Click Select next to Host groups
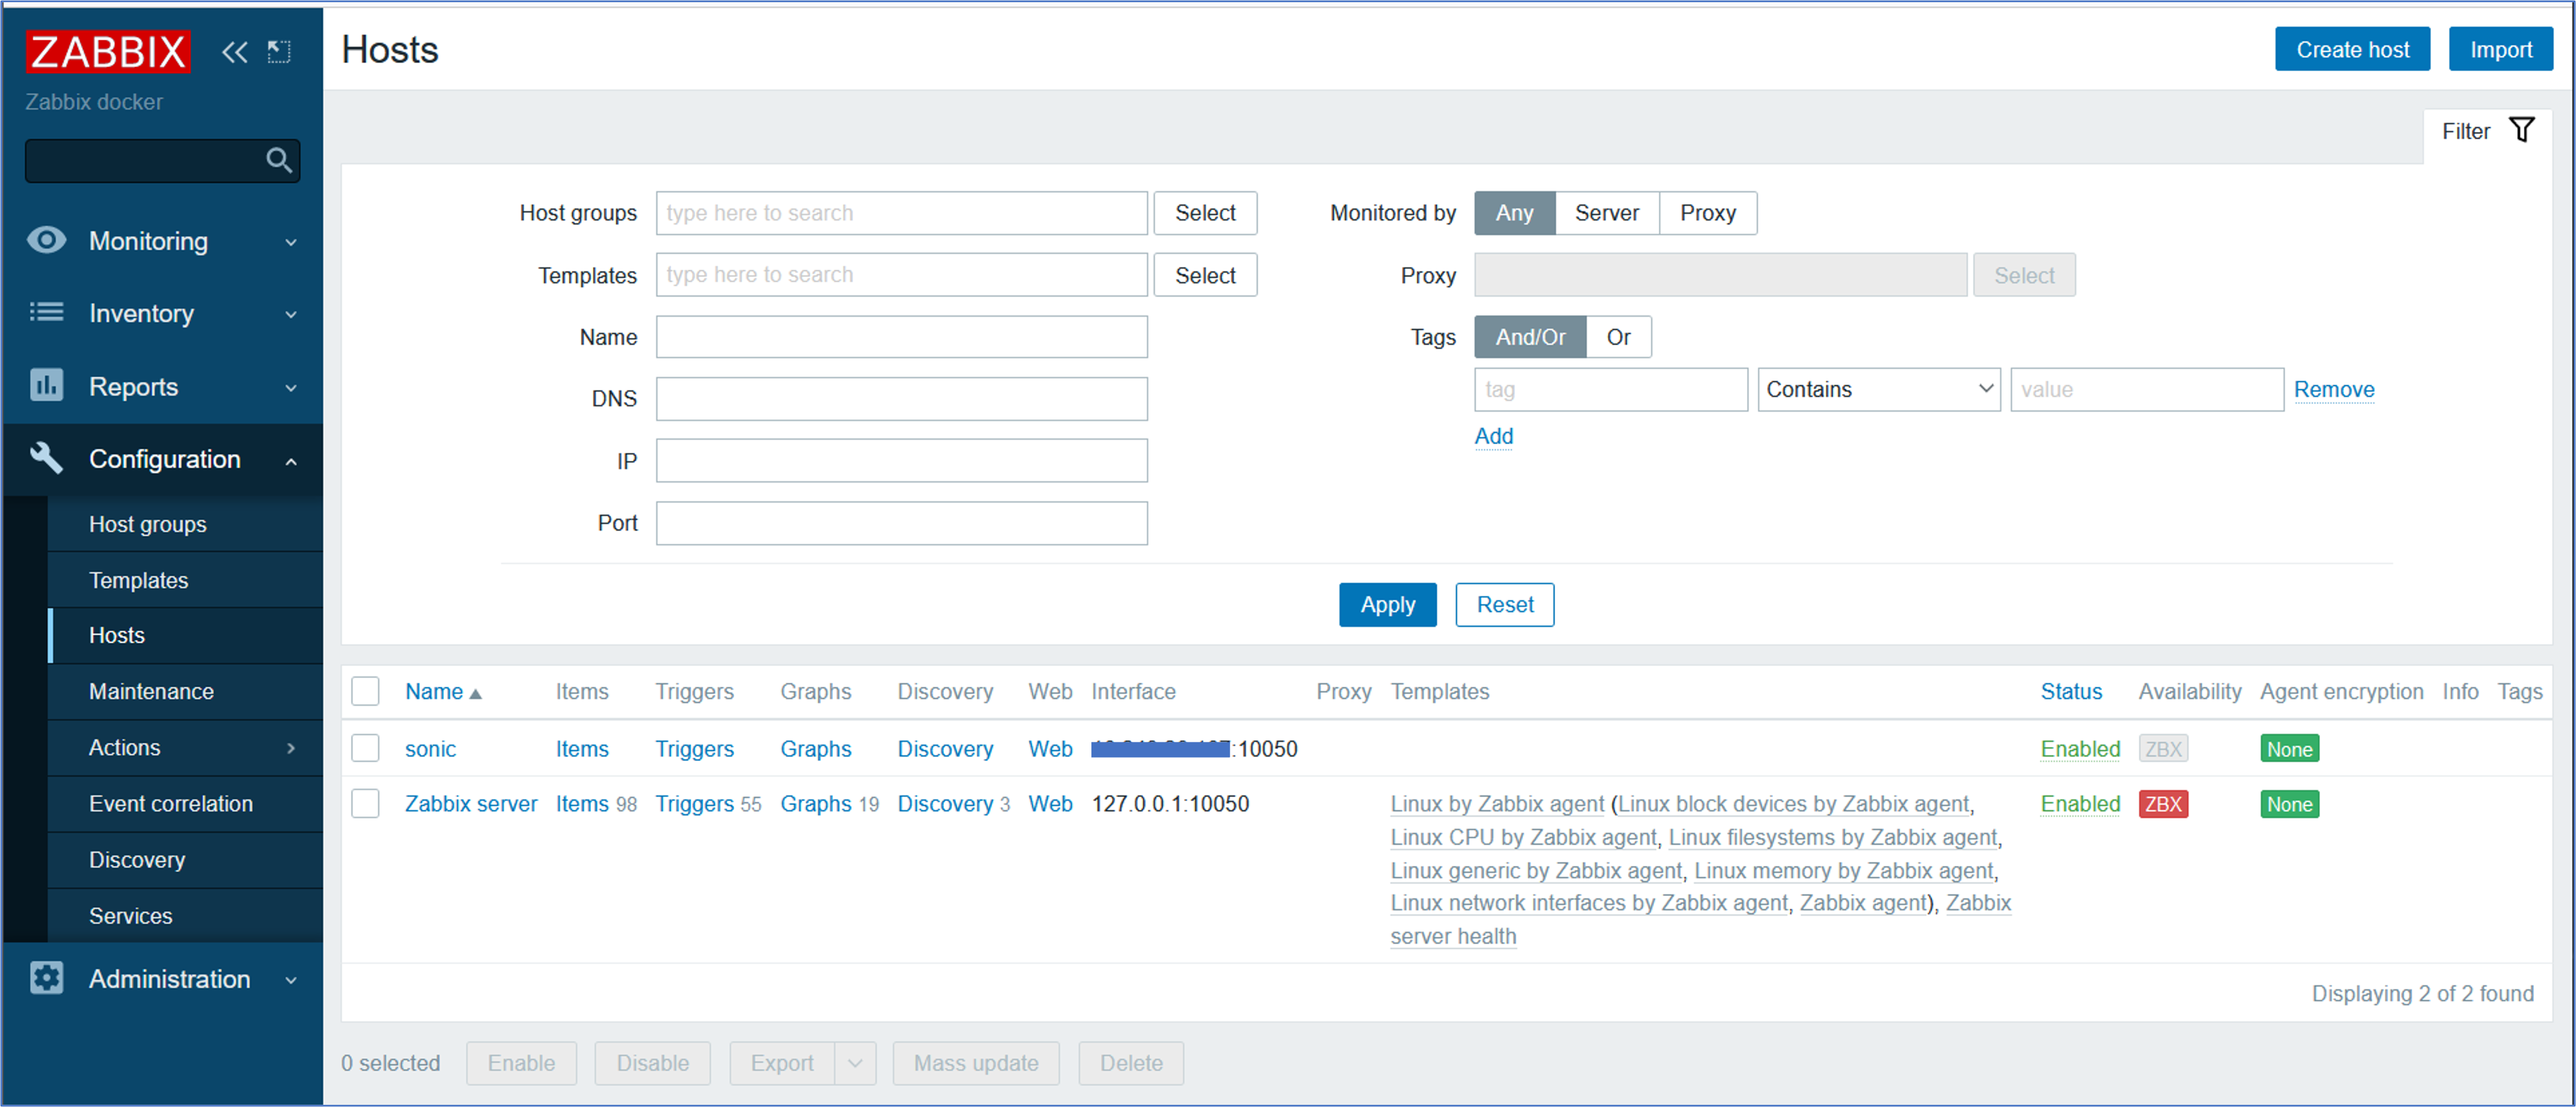 pos(1205,213)
